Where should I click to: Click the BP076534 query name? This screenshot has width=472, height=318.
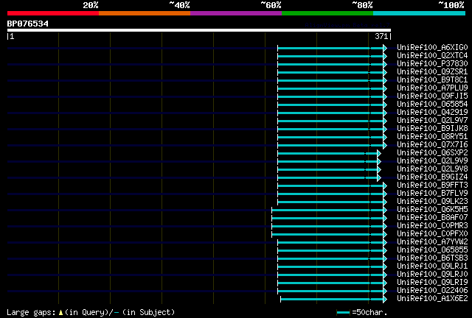(x=28, y=24)
